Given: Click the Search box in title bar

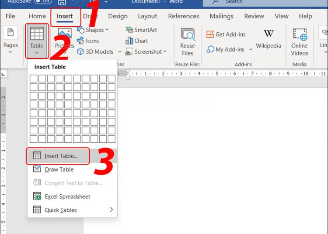Looking at the screenshot, I should click(265, 2).
